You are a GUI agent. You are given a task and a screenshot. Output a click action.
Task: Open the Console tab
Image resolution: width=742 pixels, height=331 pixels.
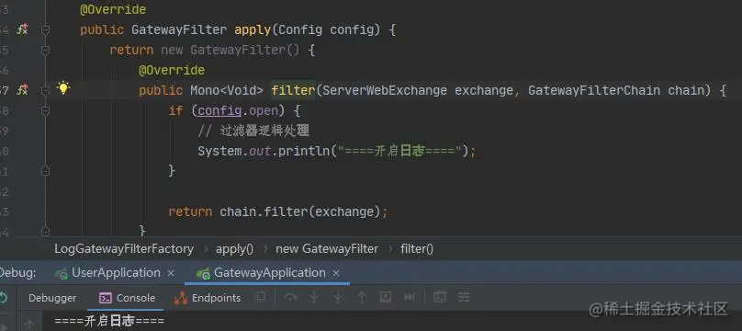pos(127,298)
